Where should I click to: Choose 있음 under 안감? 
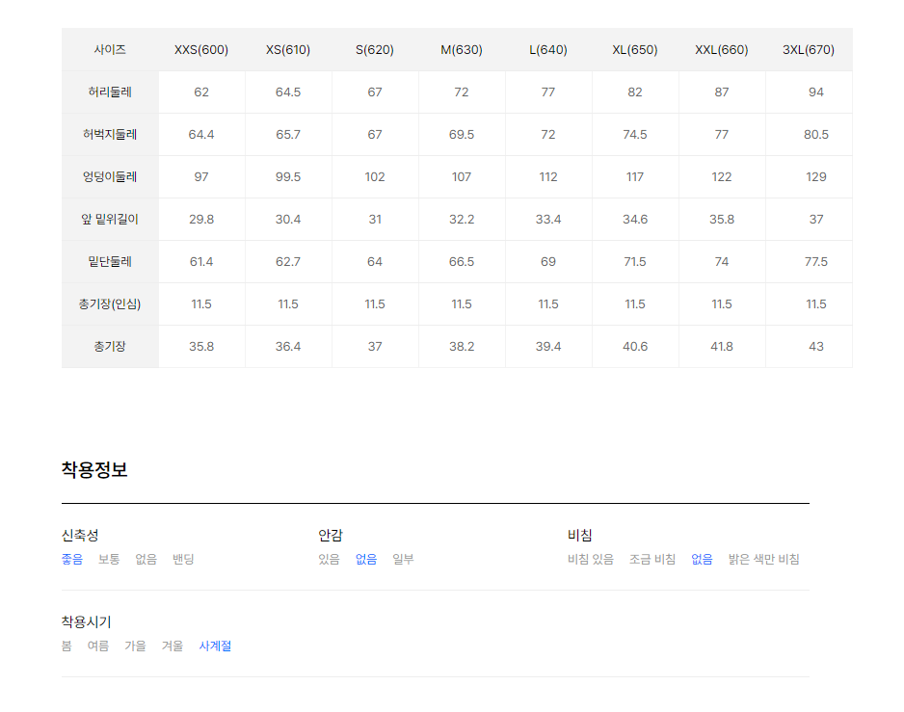(330, 559)
